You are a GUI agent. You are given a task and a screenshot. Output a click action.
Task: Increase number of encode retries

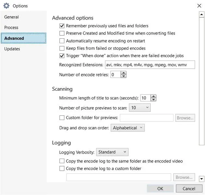tap(124, 73)
